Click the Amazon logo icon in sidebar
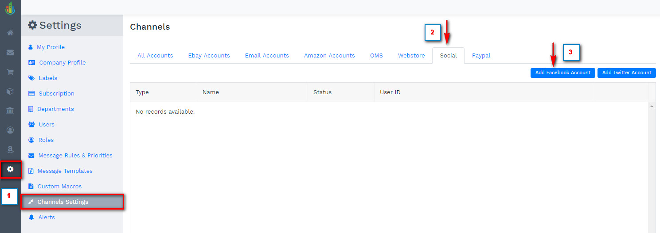Screen dimensions: 660x233 pos(10,150)
